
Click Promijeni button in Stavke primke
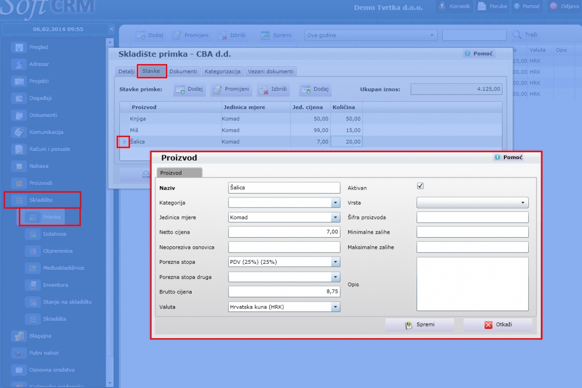coord(231,89)
